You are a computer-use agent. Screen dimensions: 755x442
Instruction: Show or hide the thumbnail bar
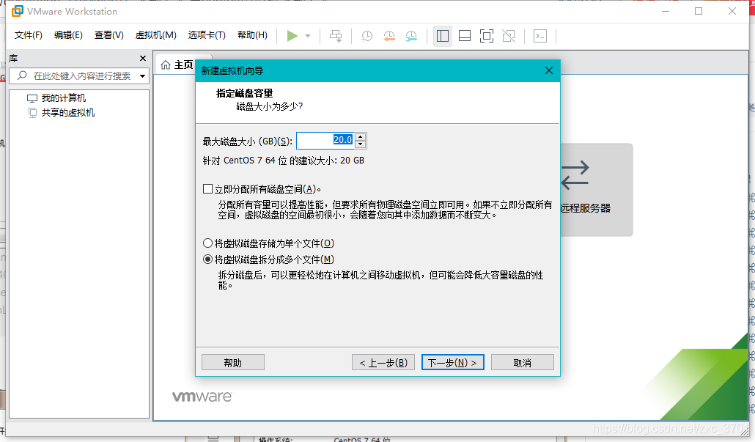pyautogui.click(x=464, y=35)
